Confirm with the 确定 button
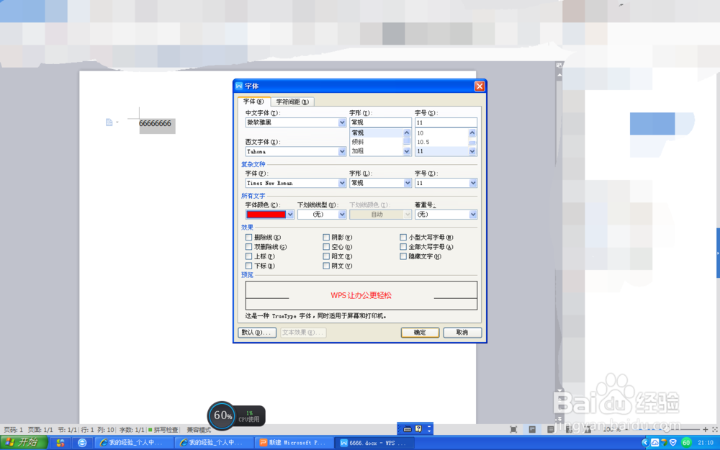Screen dimensions: 720x450 pos(420,333)
